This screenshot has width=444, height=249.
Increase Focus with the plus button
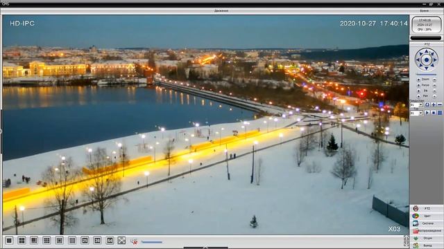tap(418, 85)
